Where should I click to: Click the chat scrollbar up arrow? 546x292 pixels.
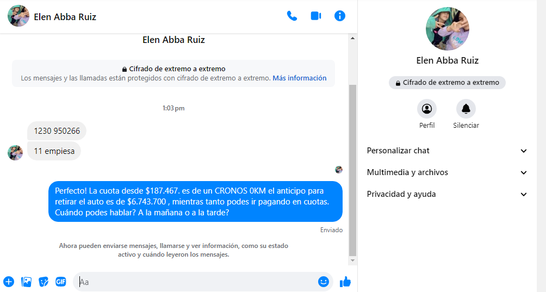(352, 38)
